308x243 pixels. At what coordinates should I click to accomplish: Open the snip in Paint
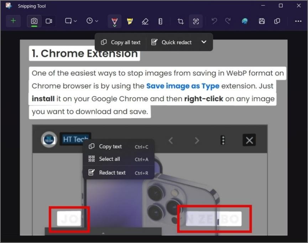[245, 21]
